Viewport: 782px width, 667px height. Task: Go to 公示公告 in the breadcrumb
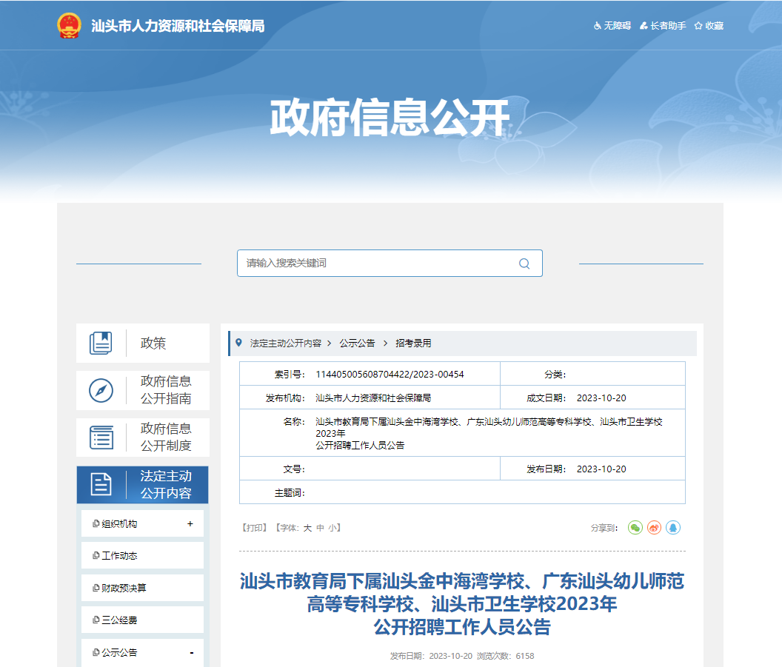pyautogui.click(x=357, y=343)
